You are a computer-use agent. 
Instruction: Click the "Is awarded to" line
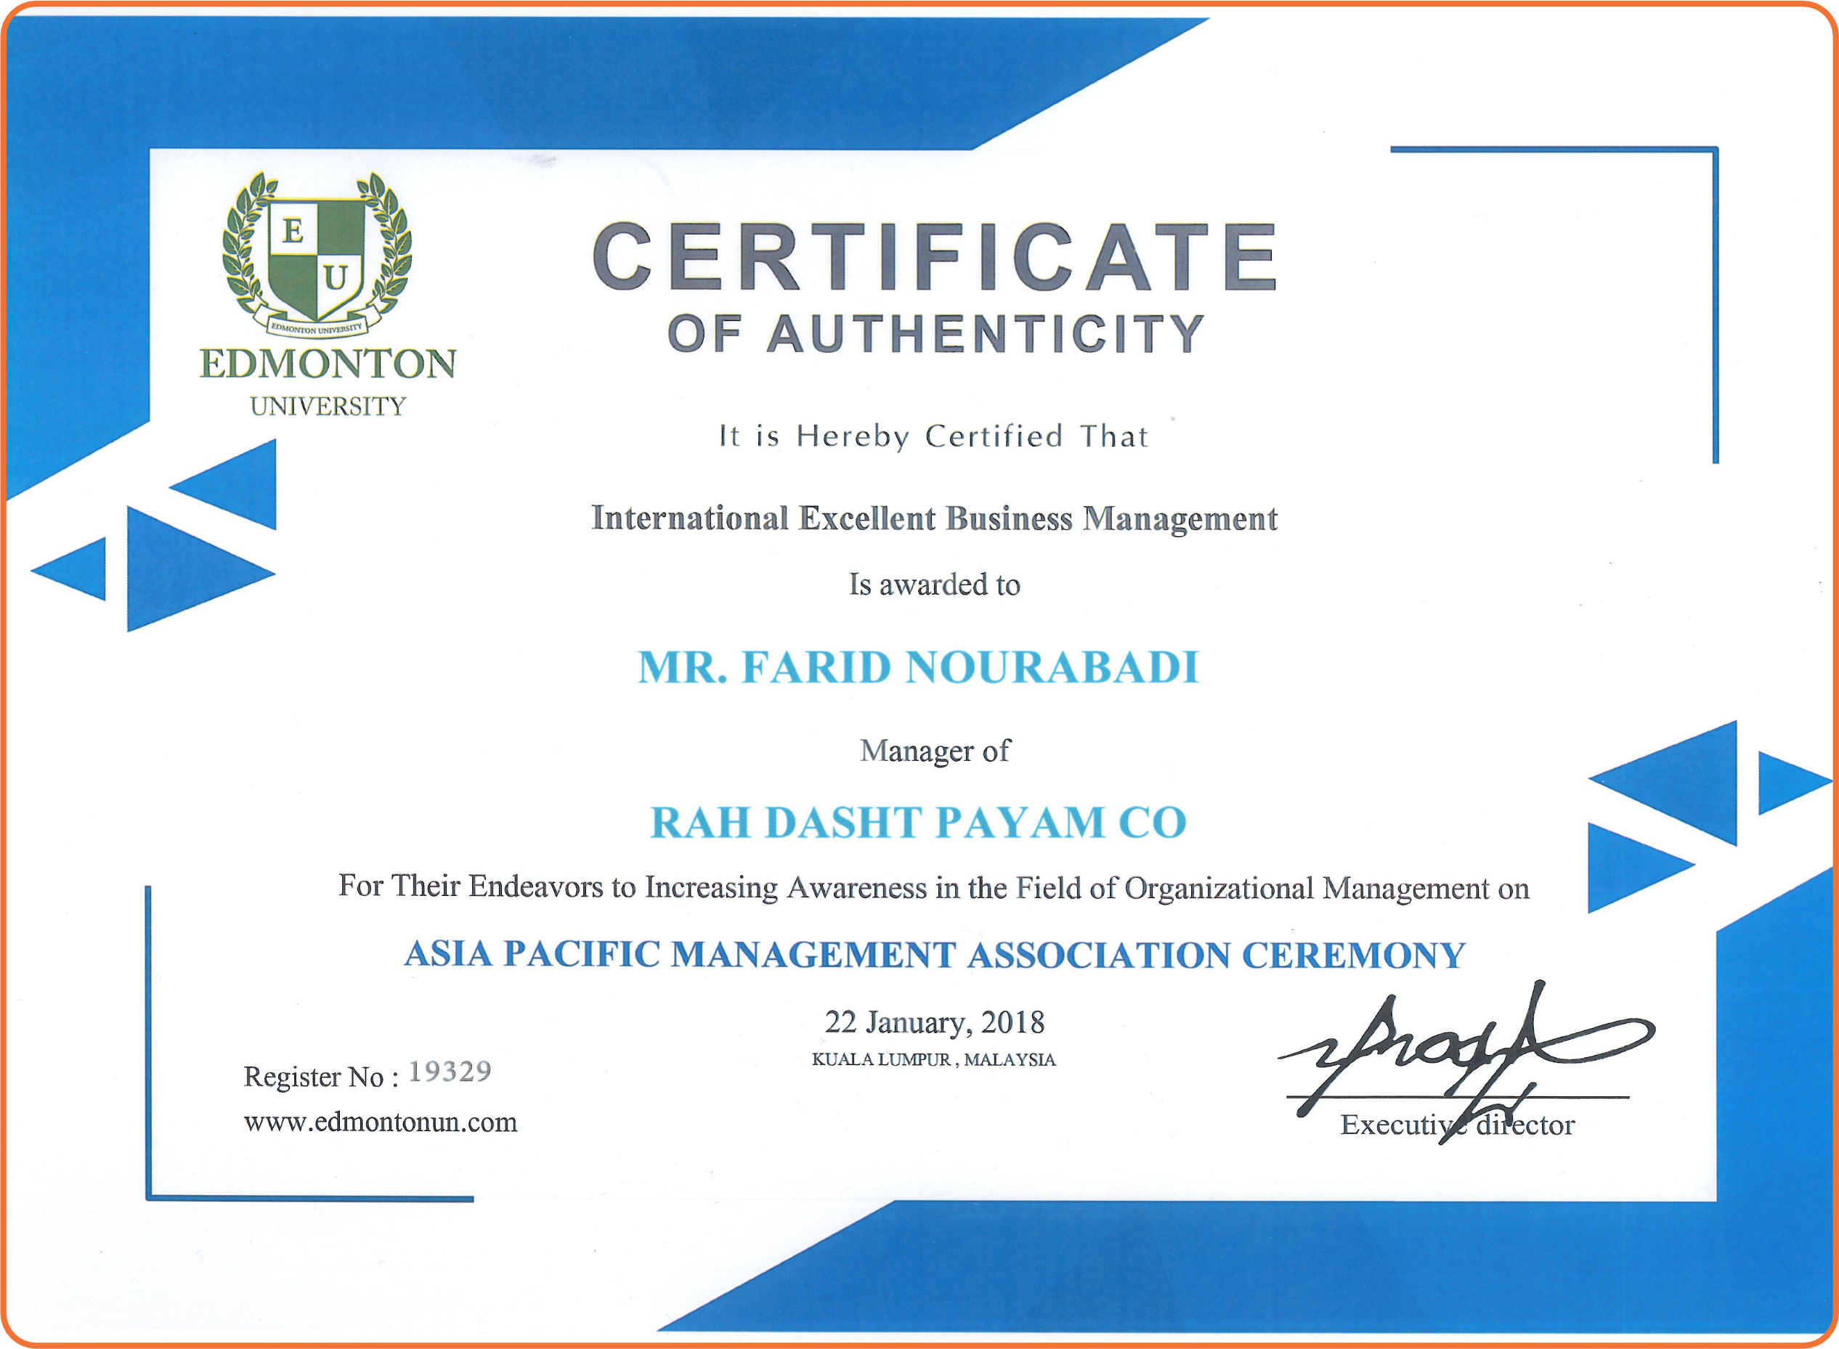pos(935,585)
